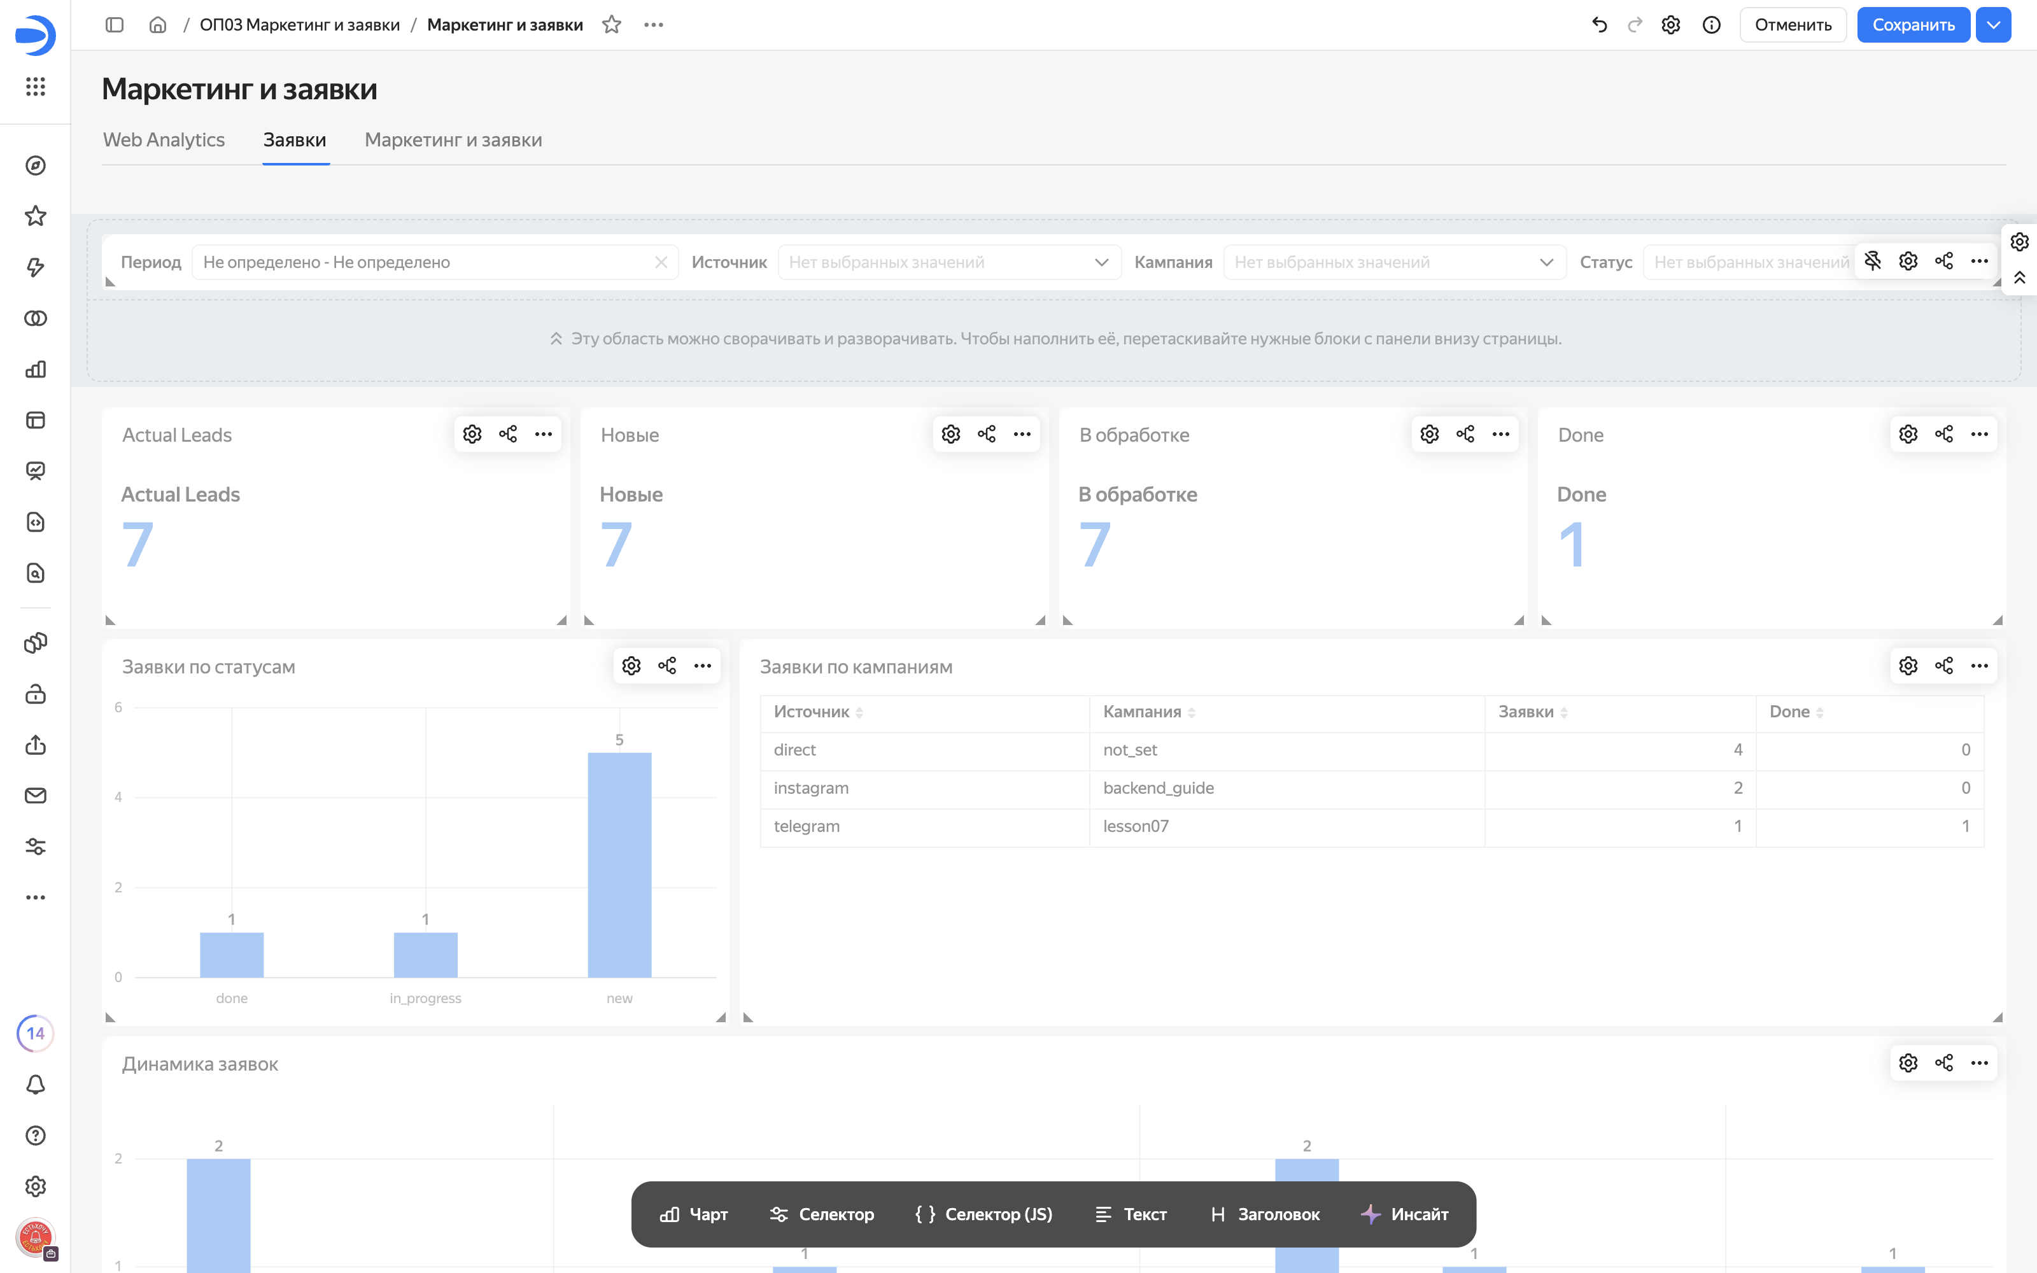Collapse the fixed area with double chevron
2037x1273 pixels.
(2019, 277)
